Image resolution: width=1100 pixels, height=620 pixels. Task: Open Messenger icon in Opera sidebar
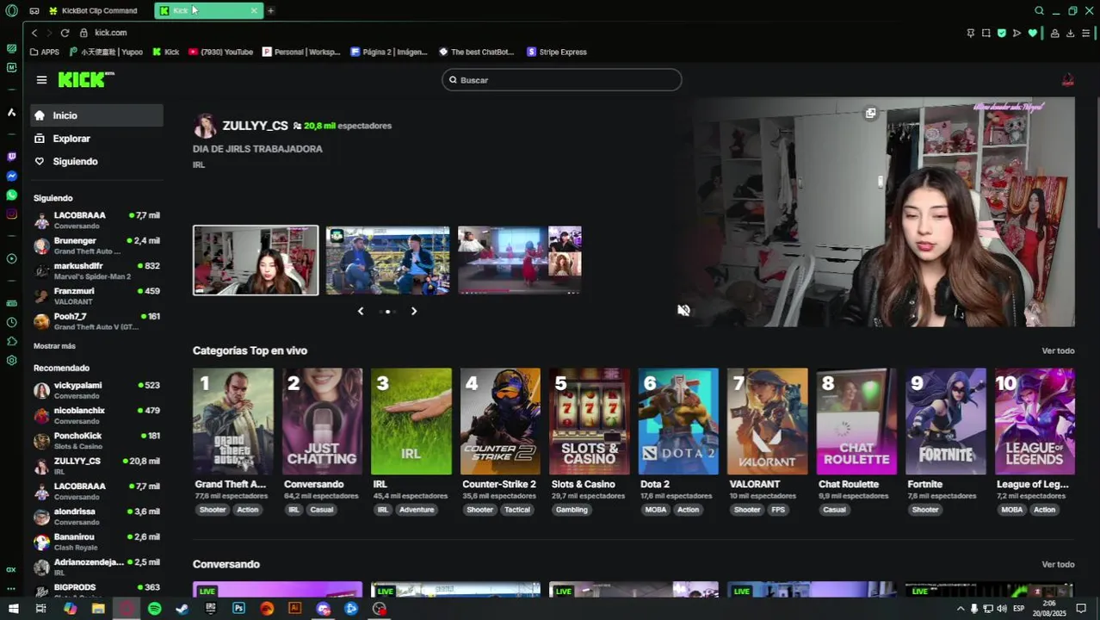[11, 176]
